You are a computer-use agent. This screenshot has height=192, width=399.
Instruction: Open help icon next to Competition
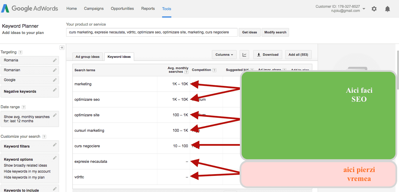click(x=214, y=70)
